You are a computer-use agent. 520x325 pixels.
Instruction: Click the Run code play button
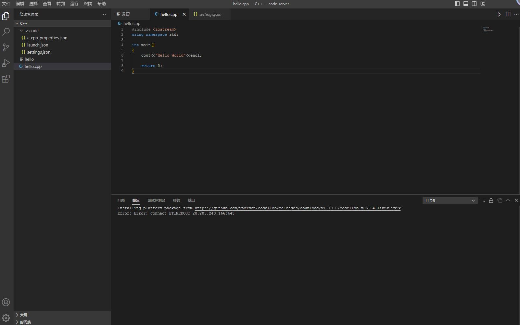tap(499, 14)
